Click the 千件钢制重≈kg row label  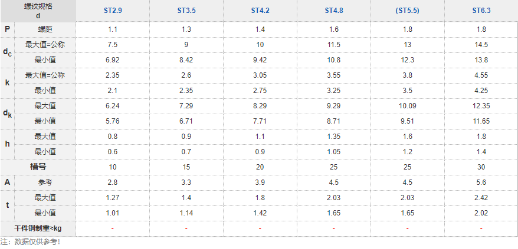tap(38, 228)
